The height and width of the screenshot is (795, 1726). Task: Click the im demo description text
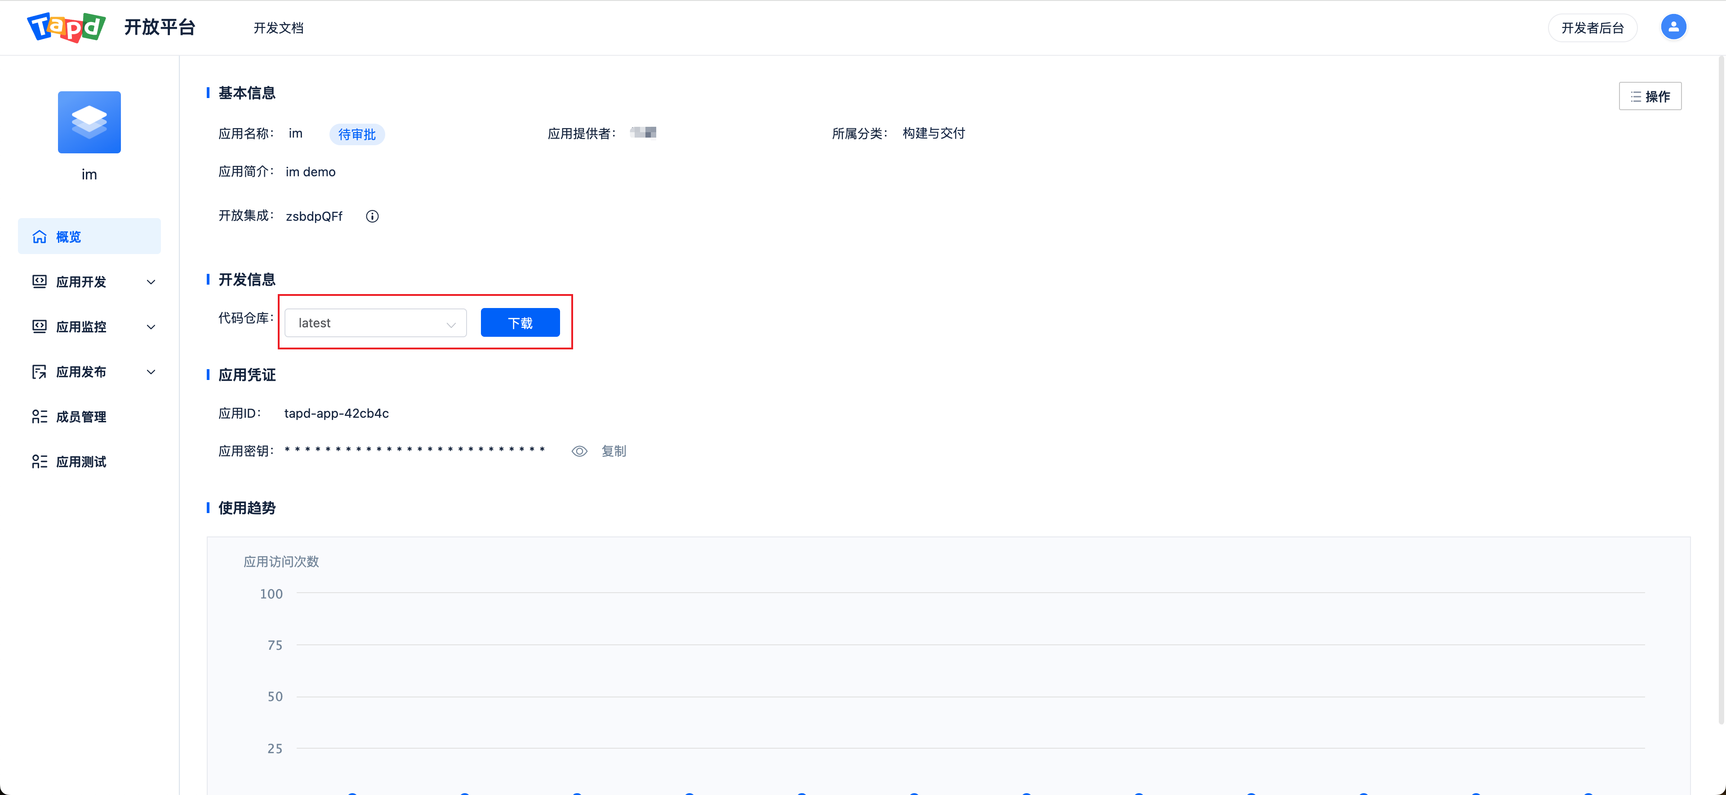[310, 172]
